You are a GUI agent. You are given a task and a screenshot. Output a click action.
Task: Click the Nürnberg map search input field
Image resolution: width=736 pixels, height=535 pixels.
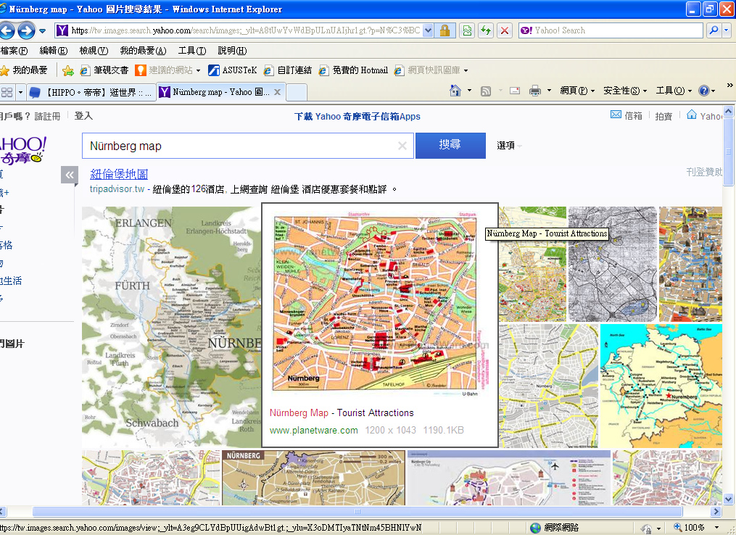pos(239,146)
